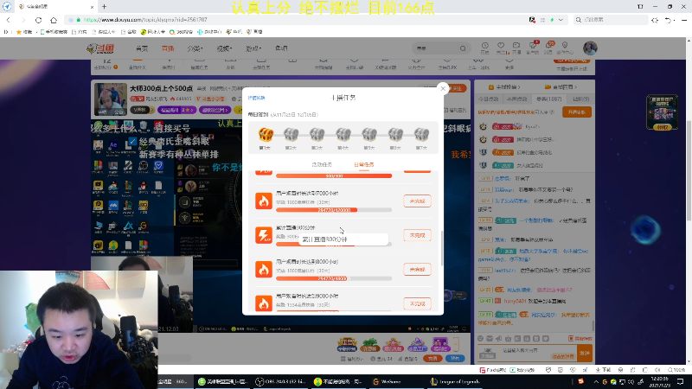Click 未完成 for the lightning stream-time task
The height and width of the screenshot is (389, 692).
pos(417,235)
